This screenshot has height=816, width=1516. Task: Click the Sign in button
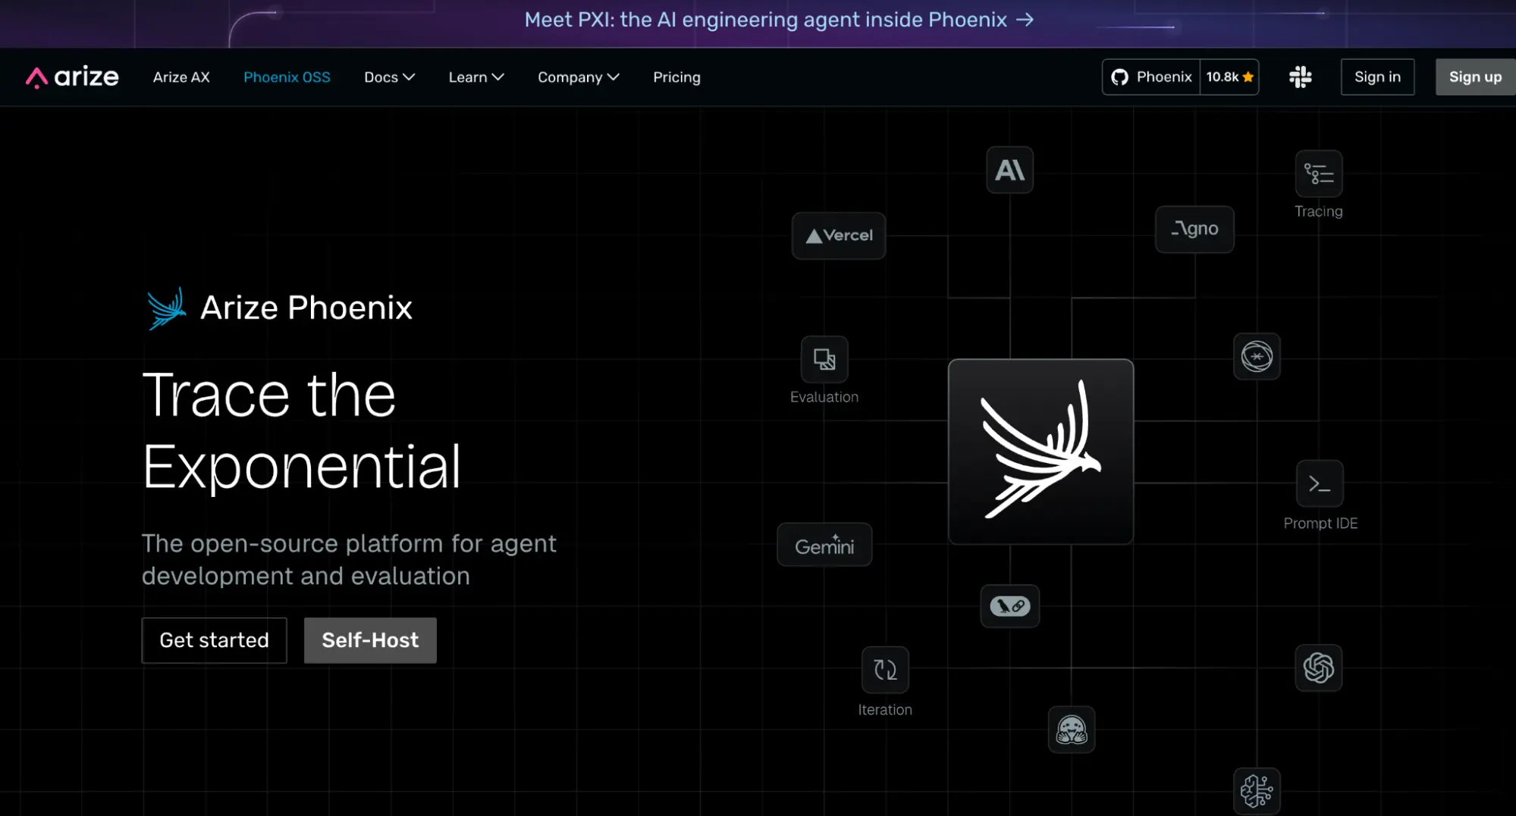[1377, 77]
